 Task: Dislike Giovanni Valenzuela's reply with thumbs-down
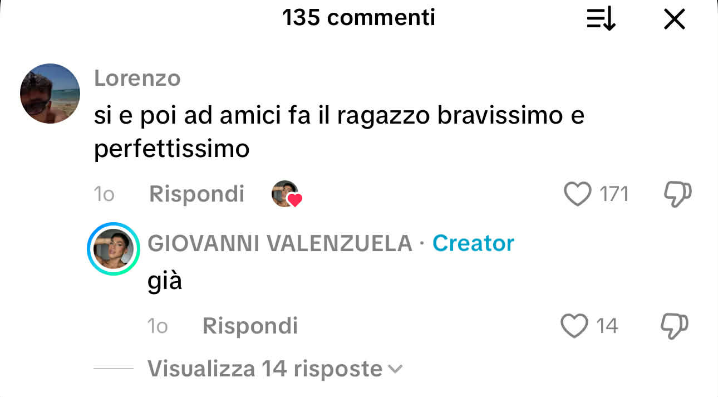click(x=675, y=326)
